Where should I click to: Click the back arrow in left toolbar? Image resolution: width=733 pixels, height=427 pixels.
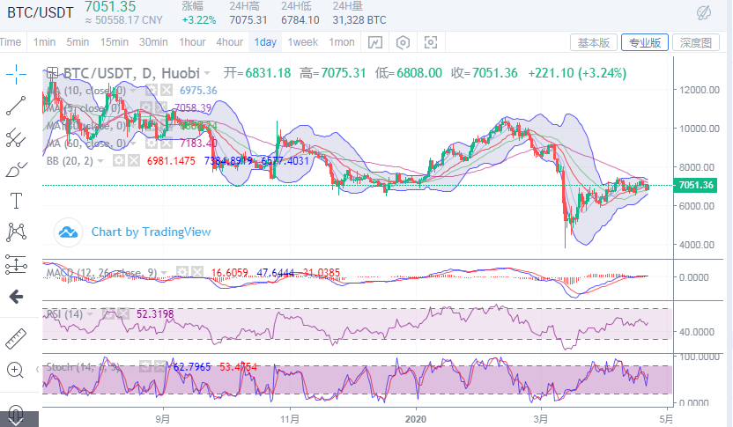tap(16, 296)
